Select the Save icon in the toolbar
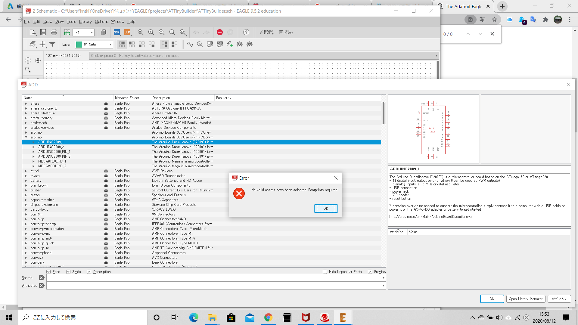This screenshot has width=578, height=325. pyautogui.click(x=43, y=32)
